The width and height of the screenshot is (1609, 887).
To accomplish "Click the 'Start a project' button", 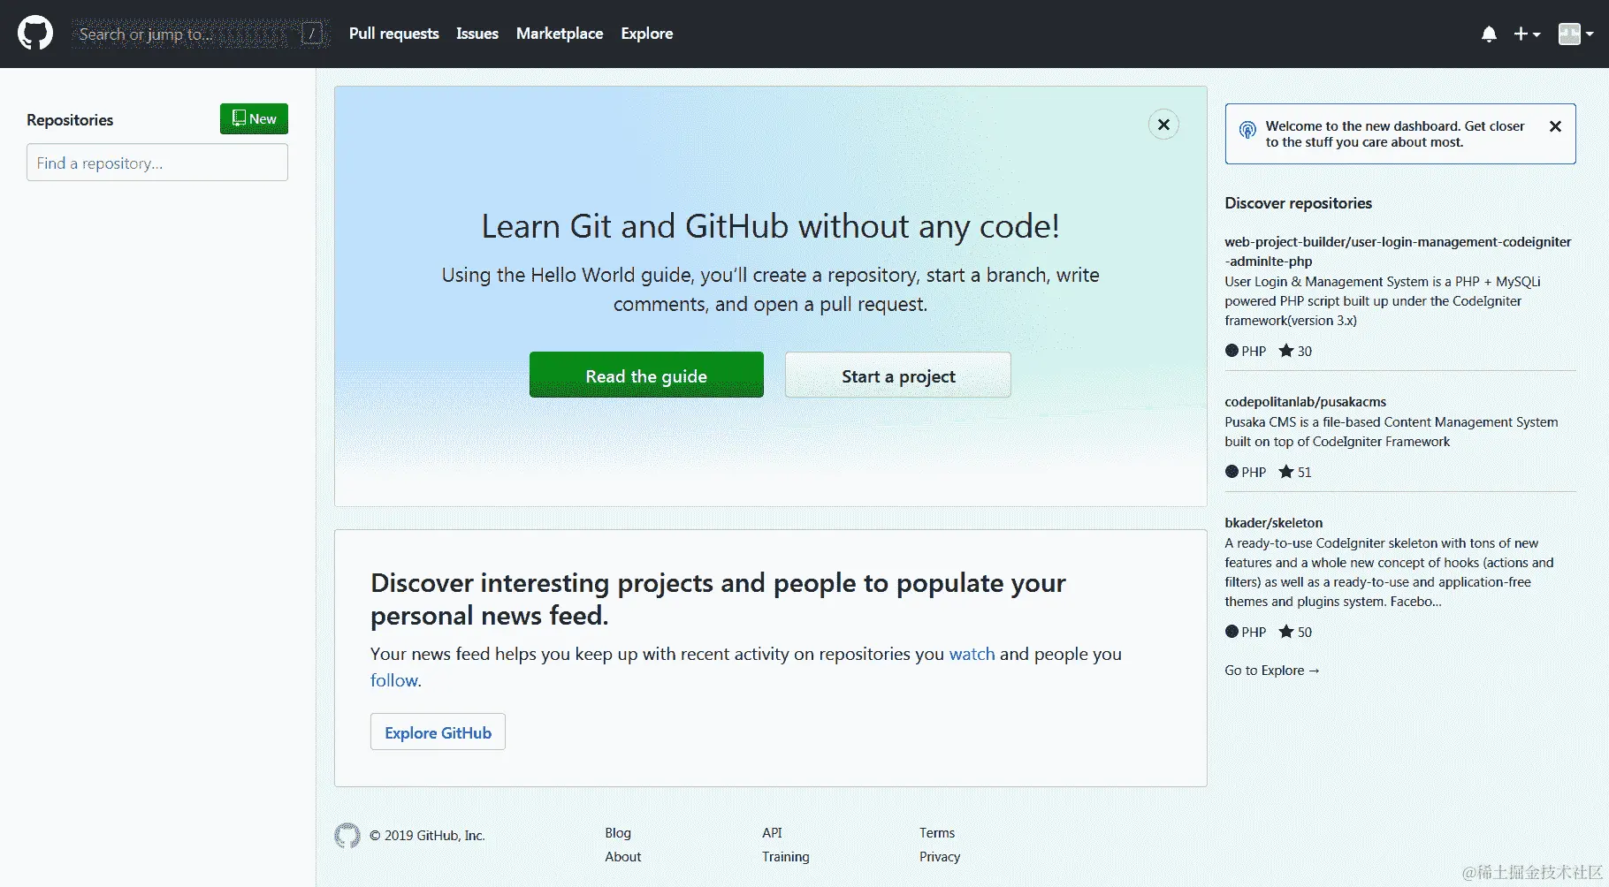I will coord(898,375).
